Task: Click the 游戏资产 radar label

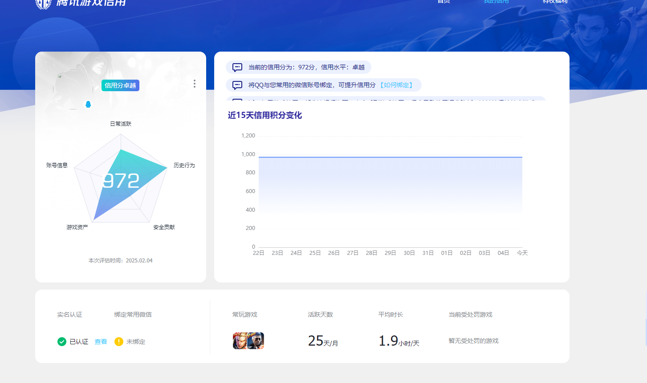Action: click(x=77, y=227)
